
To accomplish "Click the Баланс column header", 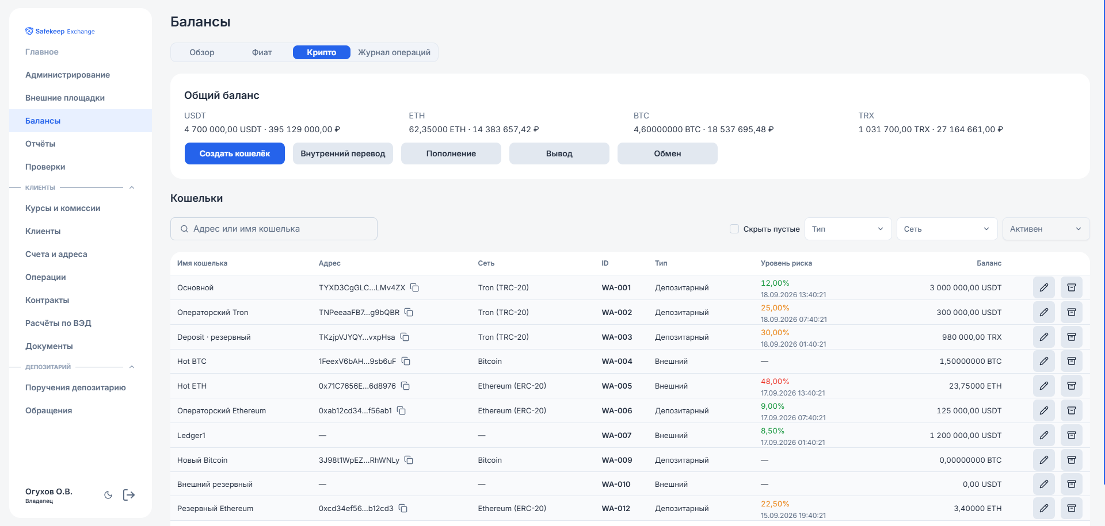I will [x=989, y=263].
